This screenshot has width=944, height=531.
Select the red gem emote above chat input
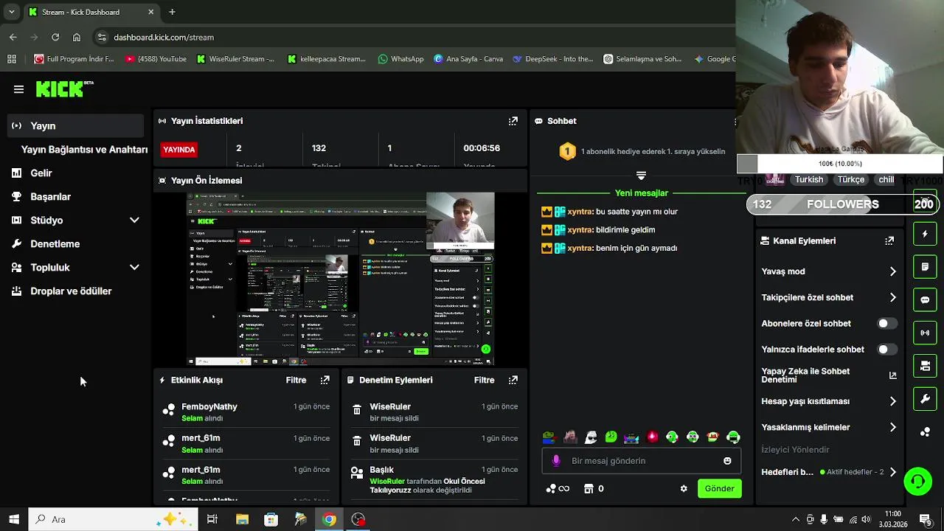652,437
